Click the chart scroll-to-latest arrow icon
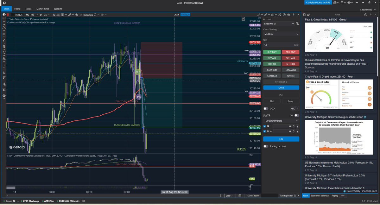The height and width of the screenshot is (205, 380). click(x=243, y=19)
